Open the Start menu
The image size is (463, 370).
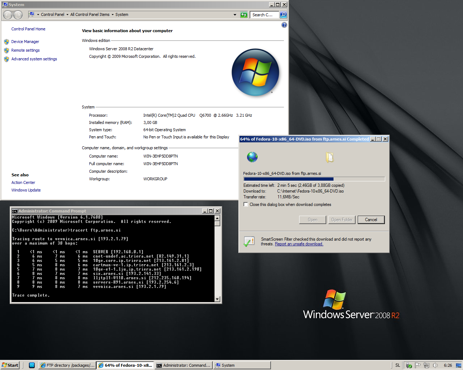(10, 365)
